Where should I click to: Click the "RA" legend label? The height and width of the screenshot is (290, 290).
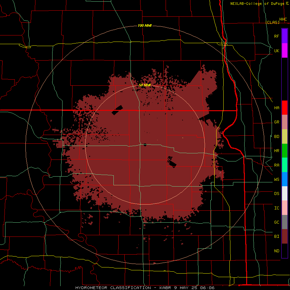[x=277, y=165]
